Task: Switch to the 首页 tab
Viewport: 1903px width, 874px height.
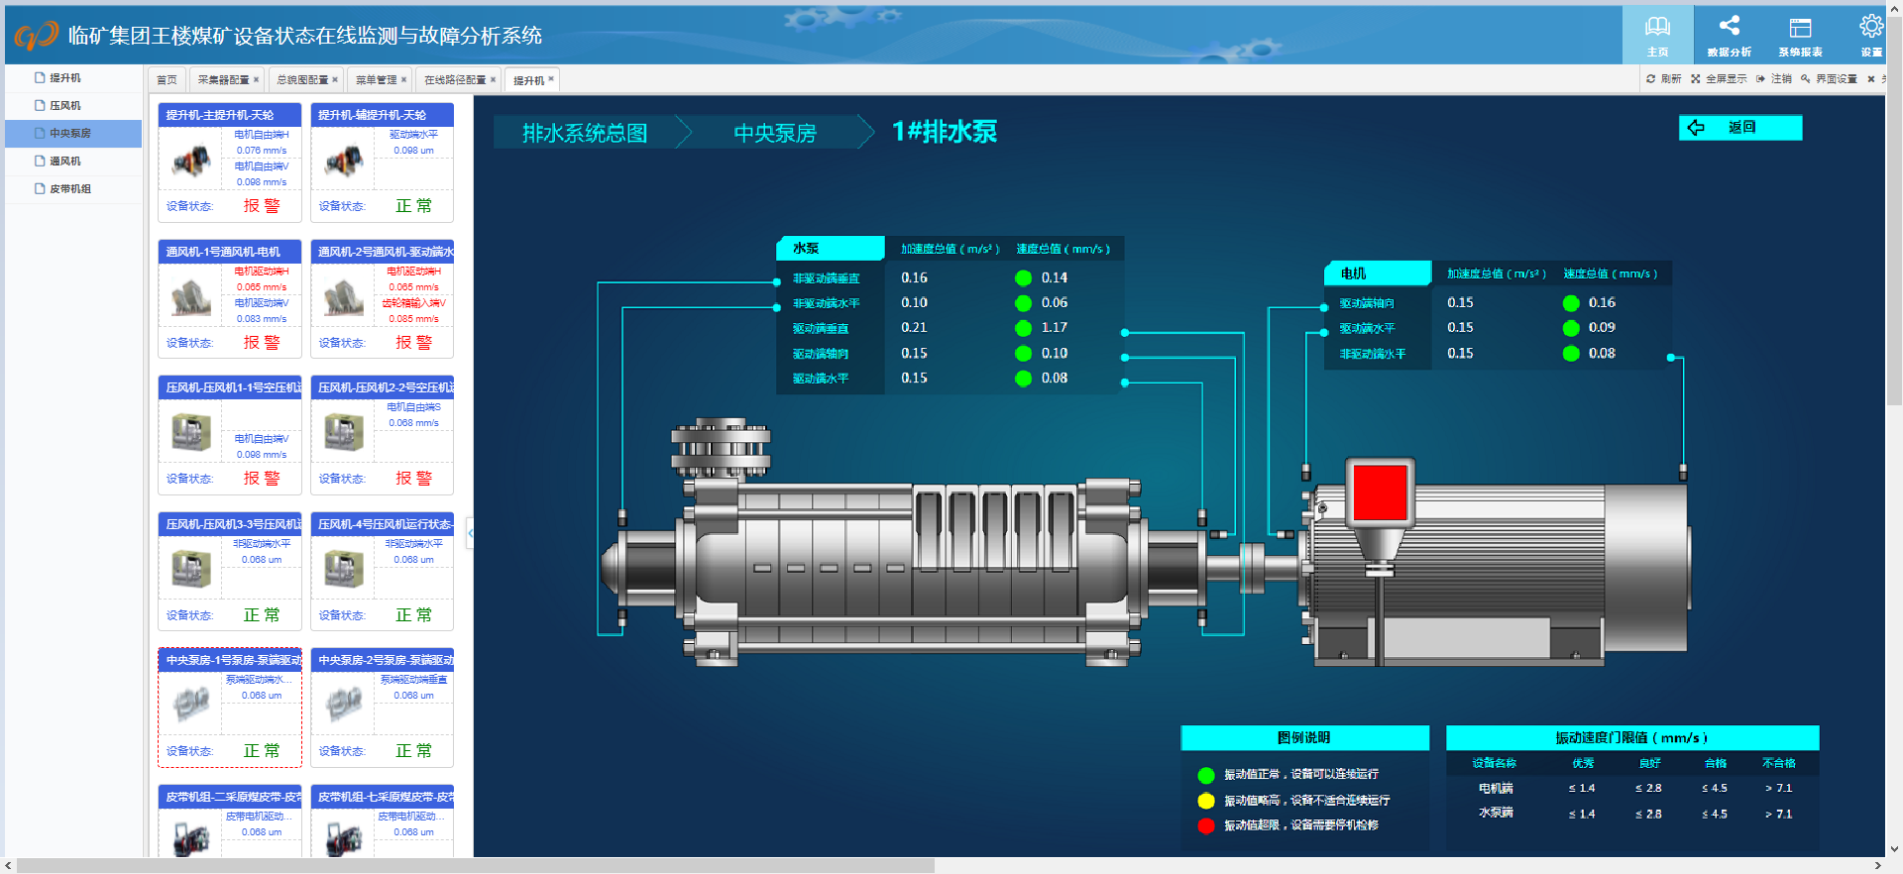Action: 167,79
